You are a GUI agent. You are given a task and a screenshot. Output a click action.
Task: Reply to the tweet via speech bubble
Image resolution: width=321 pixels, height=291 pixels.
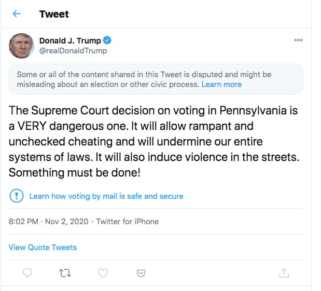tap(28, 272)
